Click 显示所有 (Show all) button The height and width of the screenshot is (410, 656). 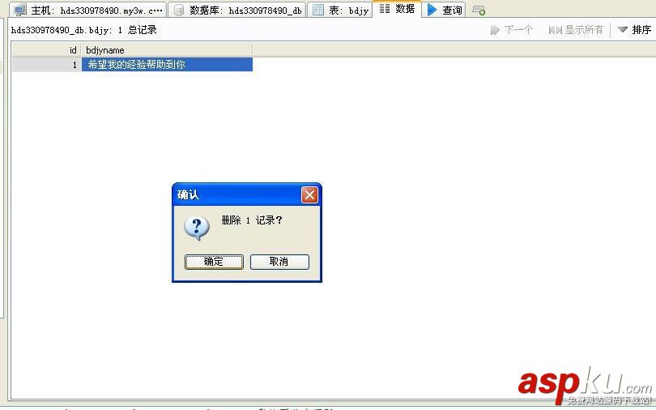coord(576,30)
